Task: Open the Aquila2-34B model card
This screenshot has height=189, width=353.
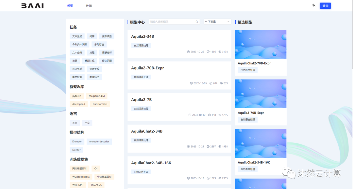Action: 179,44
